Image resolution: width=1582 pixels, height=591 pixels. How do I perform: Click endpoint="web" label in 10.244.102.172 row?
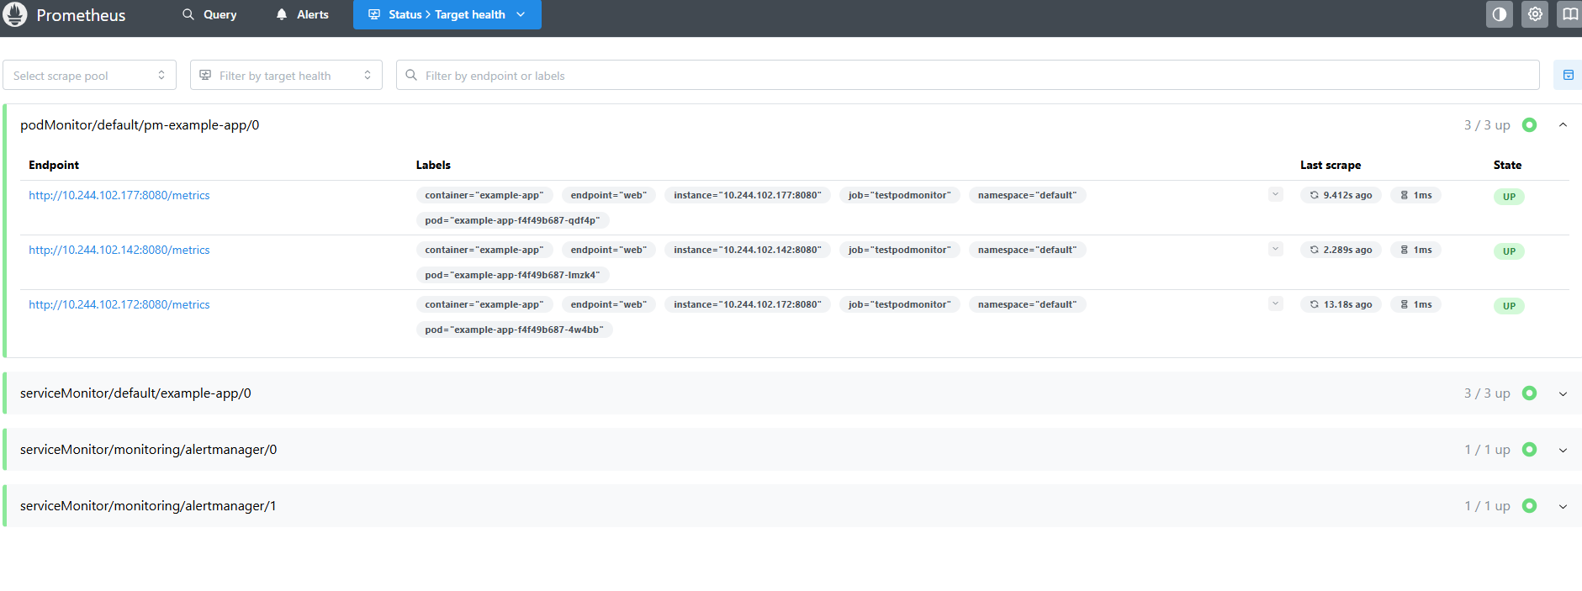[x=609, y=304]
